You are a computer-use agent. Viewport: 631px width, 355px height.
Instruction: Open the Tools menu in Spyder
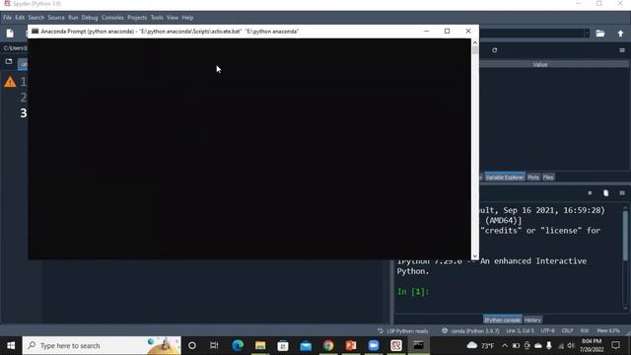(157, 18)
